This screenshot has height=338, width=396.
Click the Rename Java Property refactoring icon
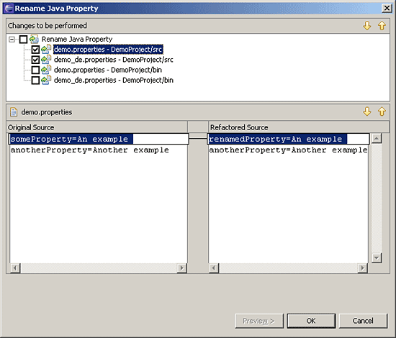pos(34,39)
